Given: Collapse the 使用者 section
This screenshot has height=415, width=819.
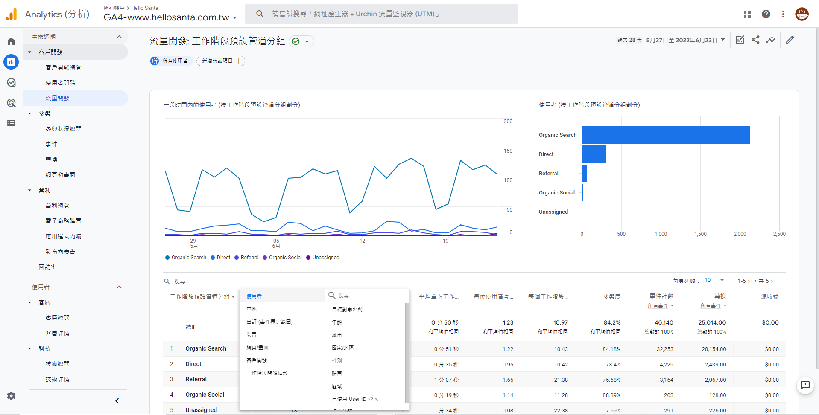Looking at the screenshot, I should tap(119, 287).
